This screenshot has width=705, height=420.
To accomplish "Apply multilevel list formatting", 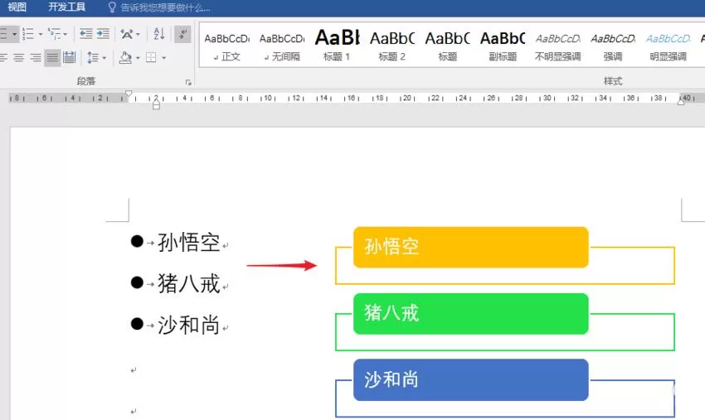I will pyautogui.click(x=55, y=34).
